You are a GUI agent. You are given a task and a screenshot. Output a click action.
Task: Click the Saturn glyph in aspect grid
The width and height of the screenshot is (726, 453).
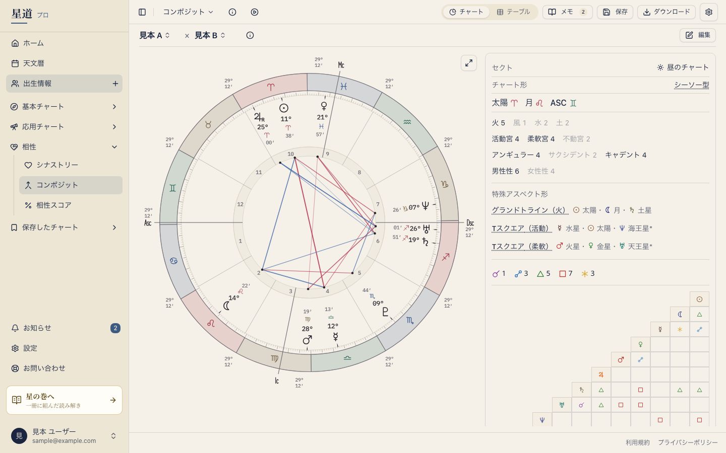(581, 390)
